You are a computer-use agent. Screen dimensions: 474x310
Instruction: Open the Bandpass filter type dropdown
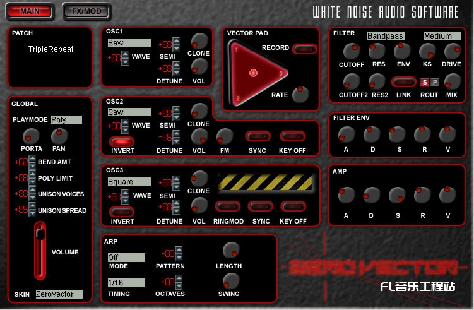tap(386, 36)
